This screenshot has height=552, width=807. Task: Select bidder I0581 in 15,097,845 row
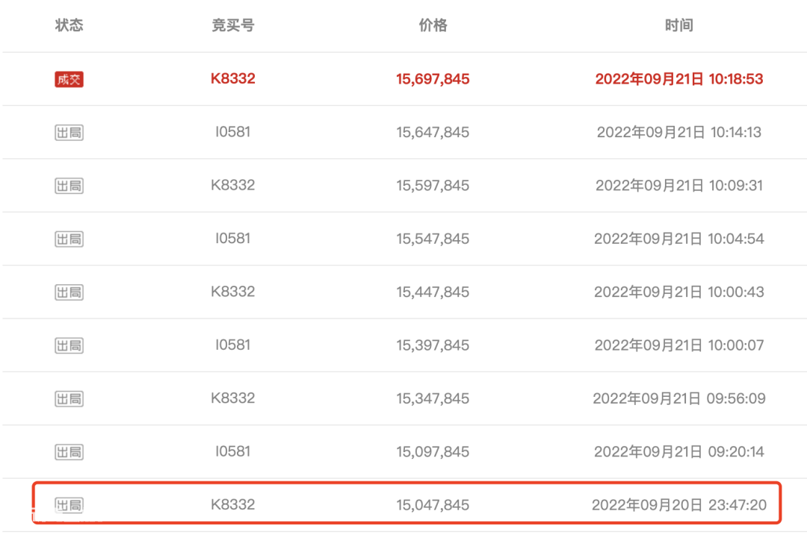(x=232, y=452)
